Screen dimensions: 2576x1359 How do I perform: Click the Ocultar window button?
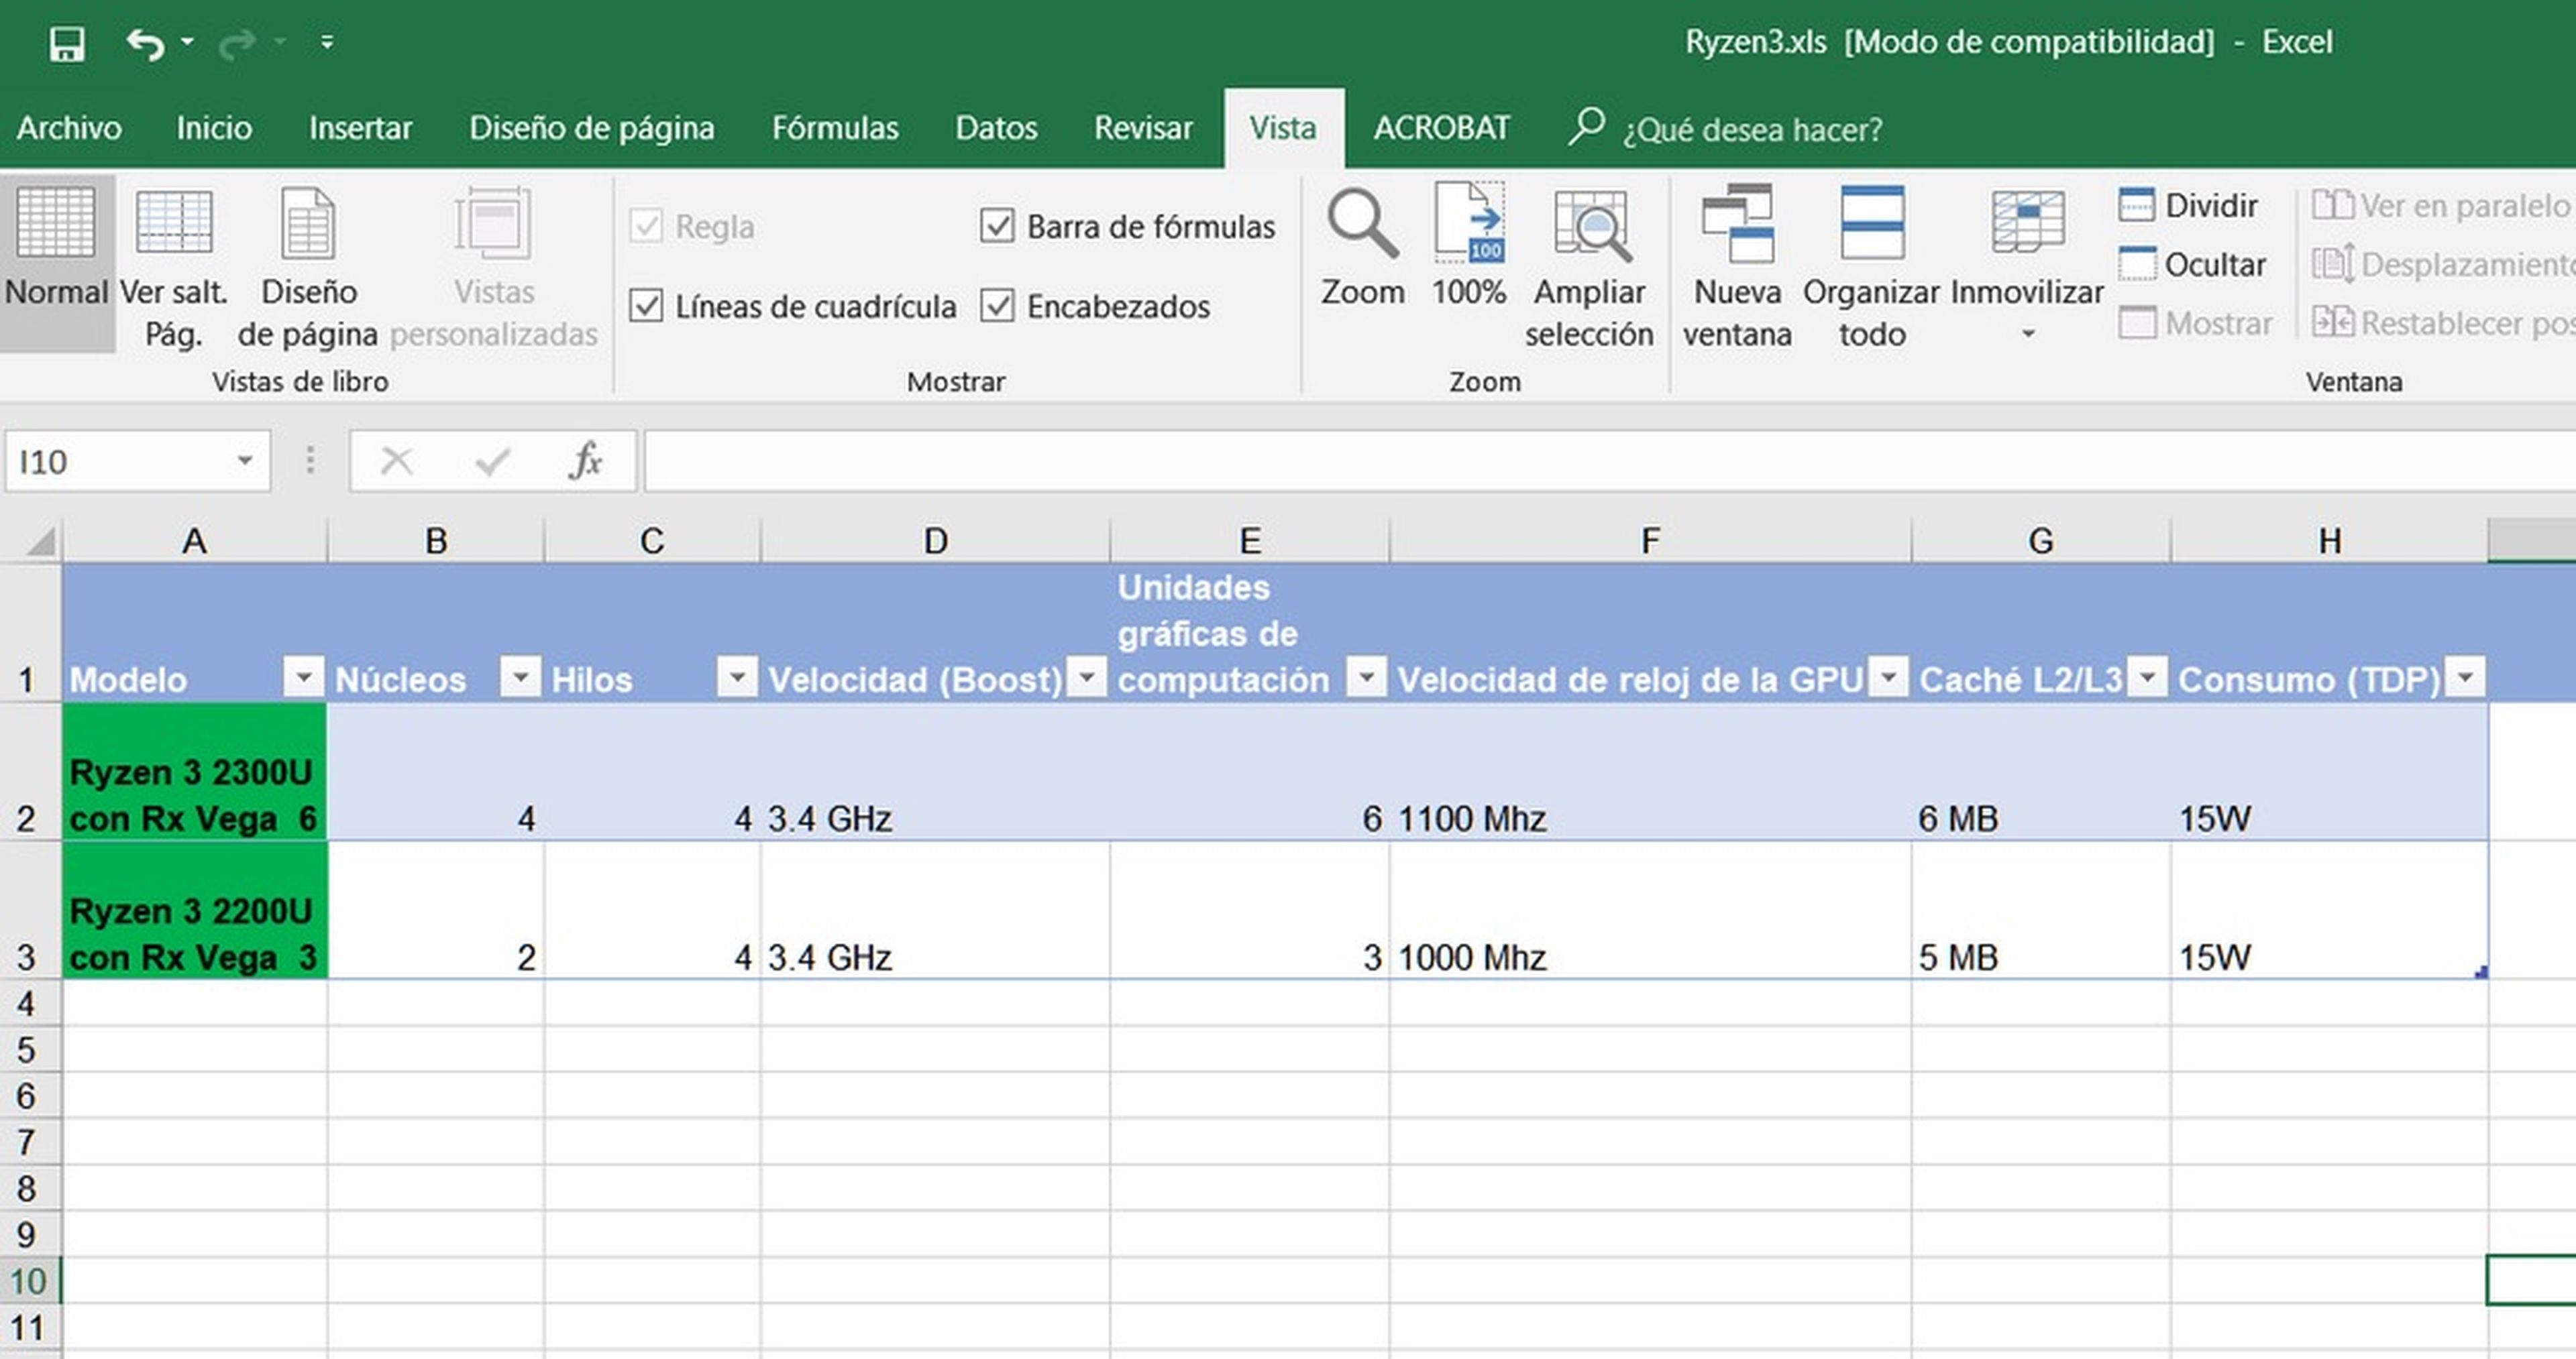tap(2192, 265)
